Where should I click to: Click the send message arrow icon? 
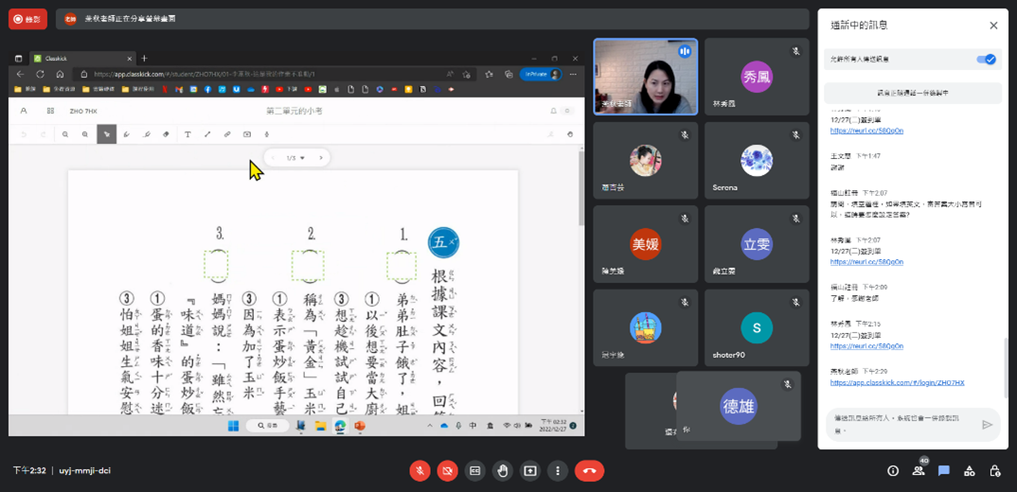987,425
